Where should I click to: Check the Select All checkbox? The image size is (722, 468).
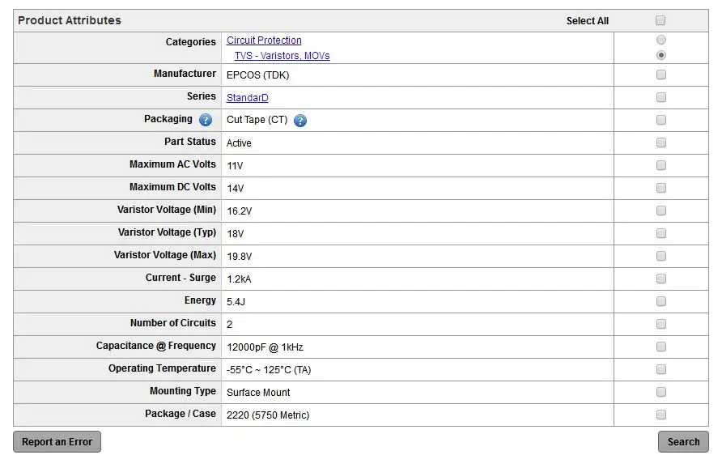pos(660,20)
